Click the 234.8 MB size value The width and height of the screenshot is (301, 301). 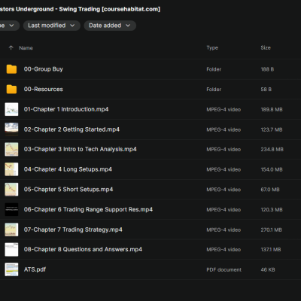pyautogui.click(x=272, y=150)
